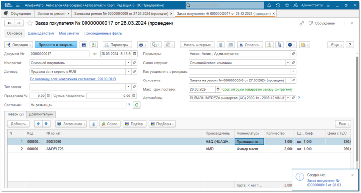
Task: Expand the Тип заказа dropdown list
Action: [128, 87]
